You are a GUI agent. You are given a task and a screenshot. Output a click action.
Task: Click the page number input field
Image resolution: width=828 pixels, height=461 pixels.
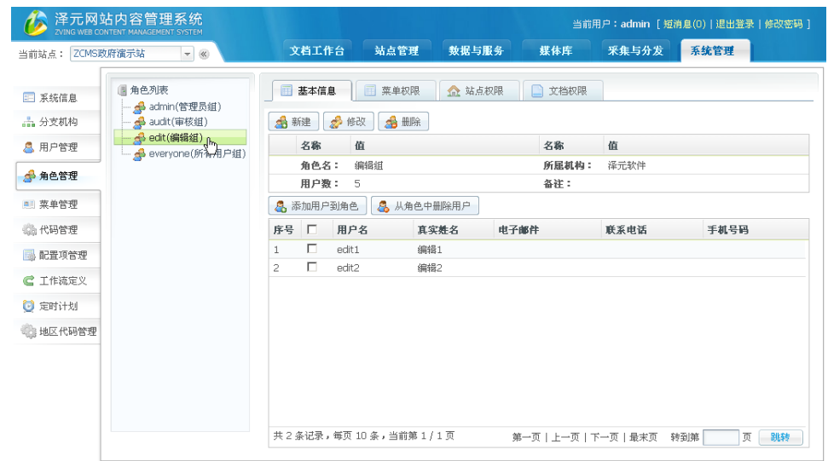coord(721,437)
